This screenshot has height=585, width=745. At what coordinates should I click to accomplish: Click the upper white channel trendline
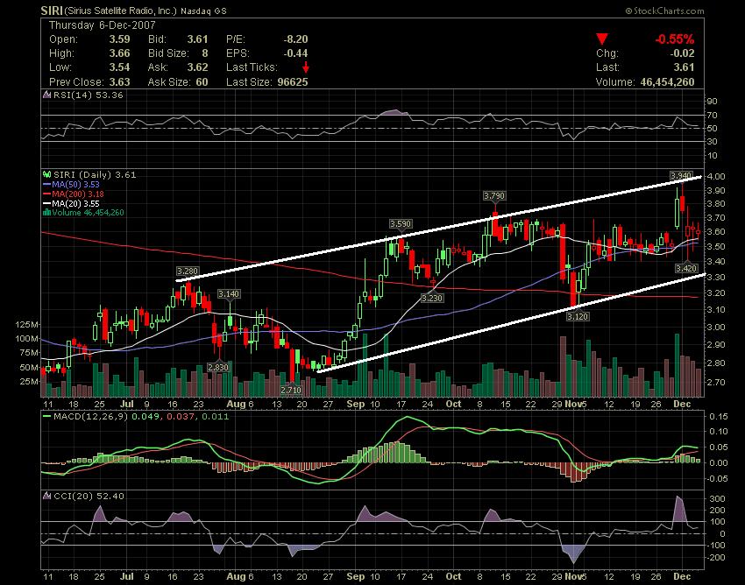[439, 229]
